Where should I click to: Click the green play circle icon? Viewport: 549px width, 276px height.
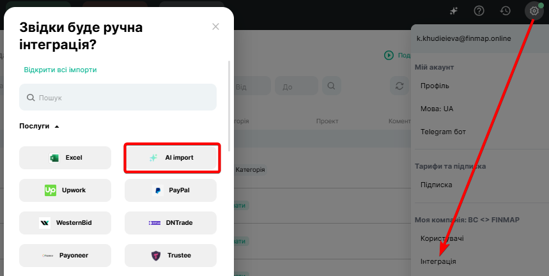389,56
